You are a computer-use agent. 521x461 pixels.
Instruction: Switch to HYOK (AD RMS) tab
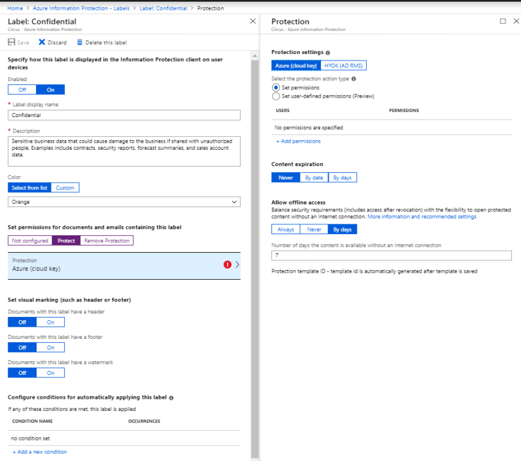tap(343, 66)
